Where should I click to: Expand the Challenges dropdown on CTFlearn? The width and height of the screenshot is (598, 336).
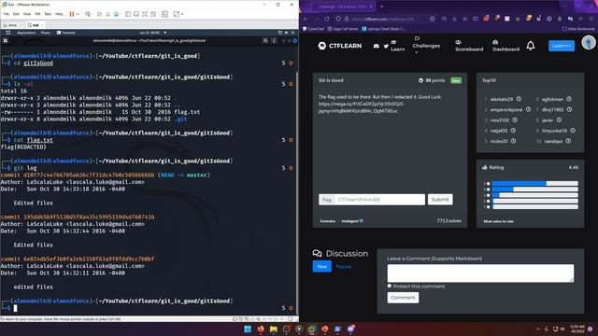[x=426, y=46]
